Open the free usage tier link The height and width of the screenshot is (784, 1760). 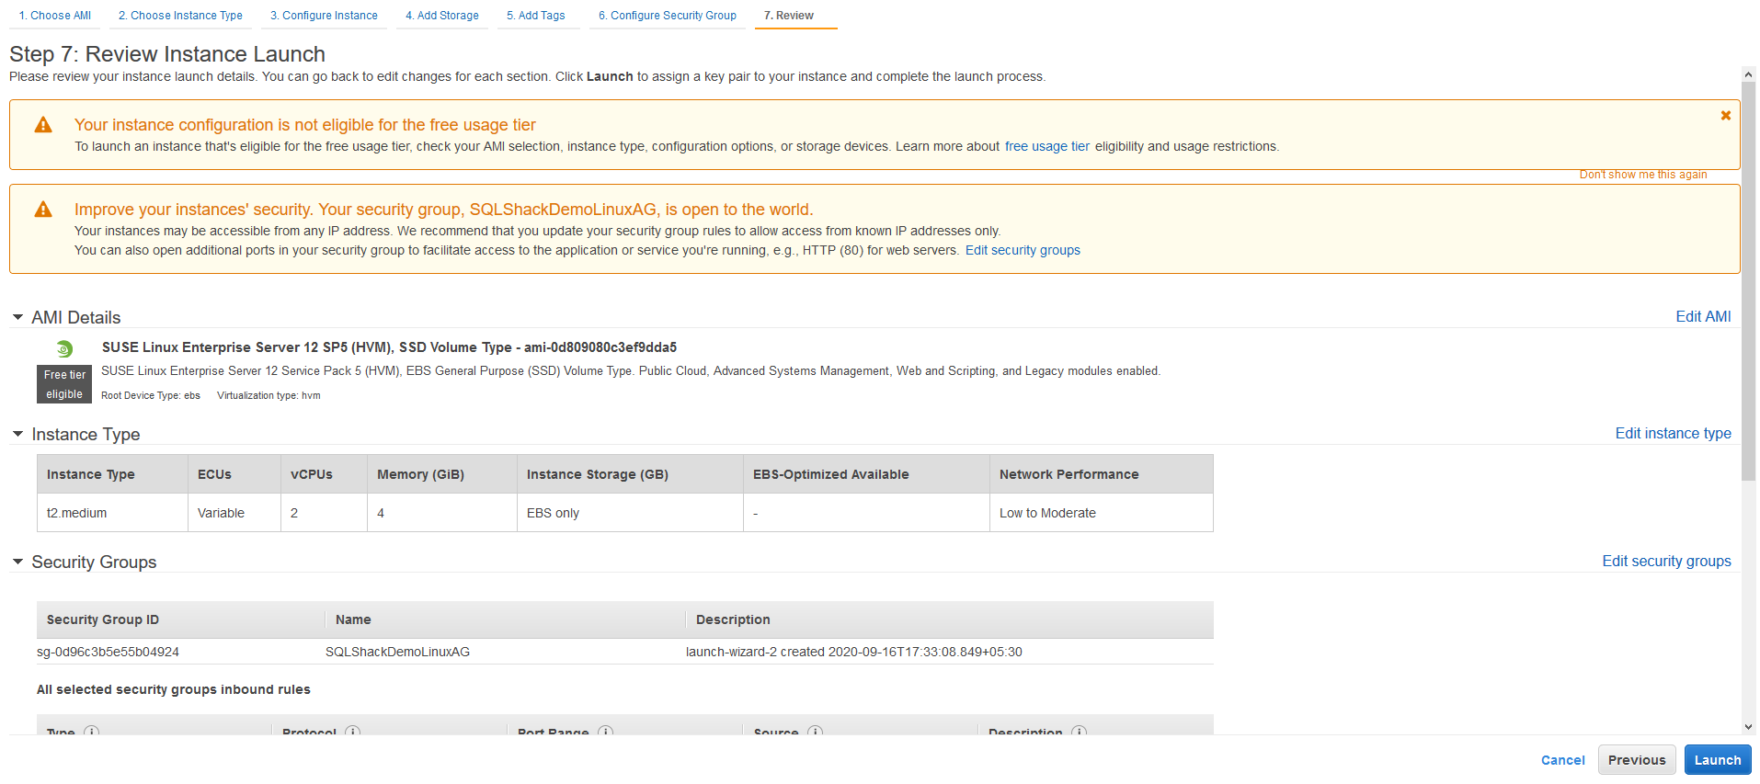click(x=1046, y=146)
